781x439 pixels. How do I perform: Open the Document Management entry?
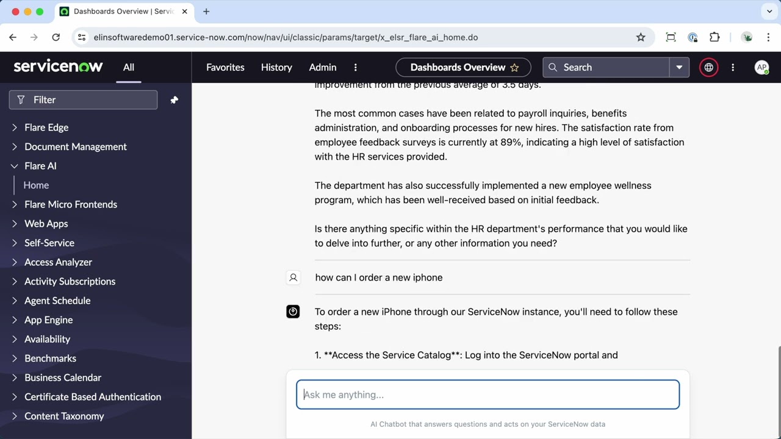tap(75, 146)
